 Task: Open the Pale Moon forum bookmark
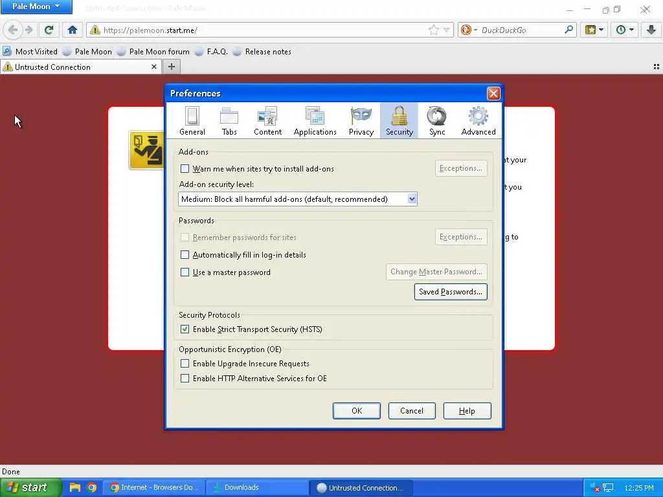click(153, 52)
